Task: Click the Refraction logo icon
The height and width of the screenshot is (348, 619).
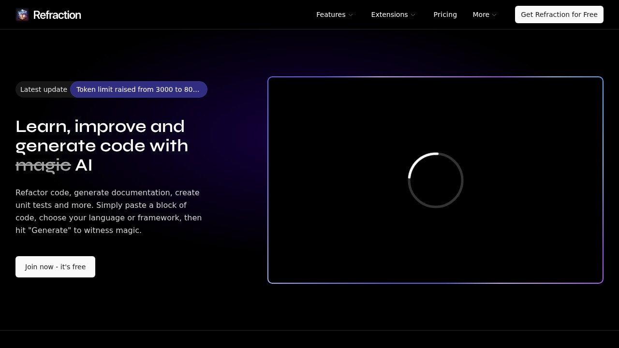Action: point(22,14)
